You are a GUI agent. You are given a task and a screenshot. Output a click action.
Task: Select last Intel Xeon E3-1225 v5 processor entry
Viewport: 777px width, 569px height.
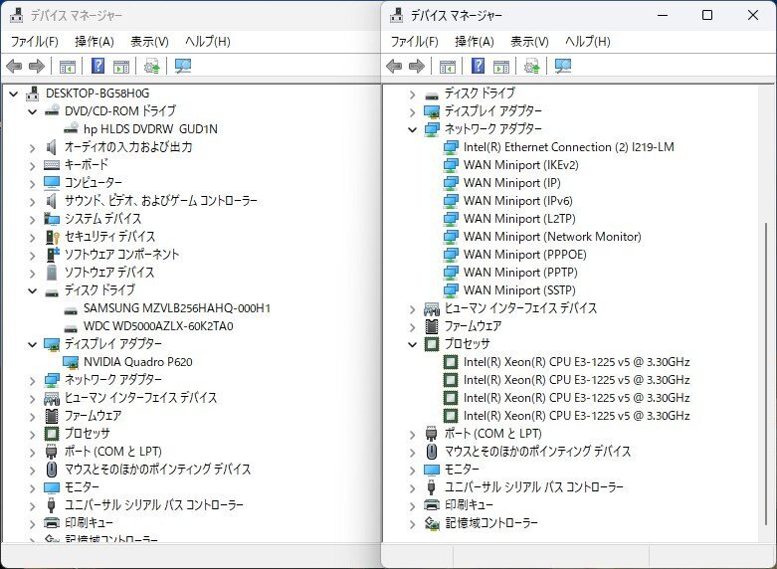[x=577, y=416]
